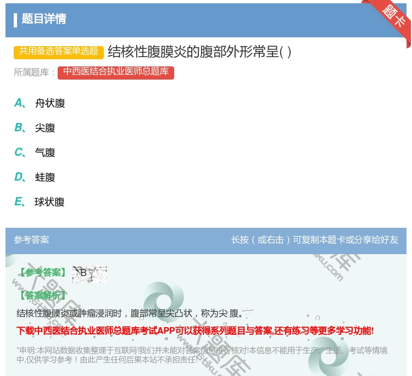Screen dimensions: 412x376
Task: Click the gray disclaimer text
Action: 202,355
